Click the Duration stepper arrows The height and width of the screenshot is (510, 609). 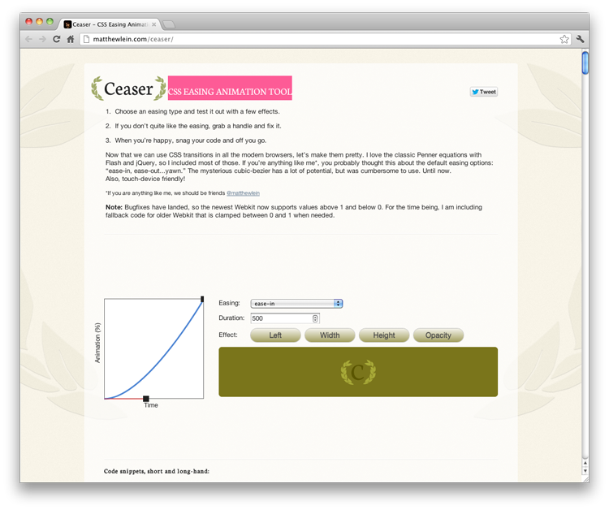[x=315, y=318]
